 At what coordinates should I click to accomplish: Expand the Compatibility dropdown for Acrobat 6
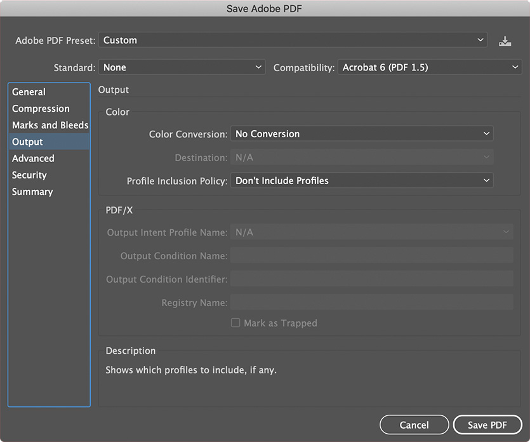pos(430,67)
